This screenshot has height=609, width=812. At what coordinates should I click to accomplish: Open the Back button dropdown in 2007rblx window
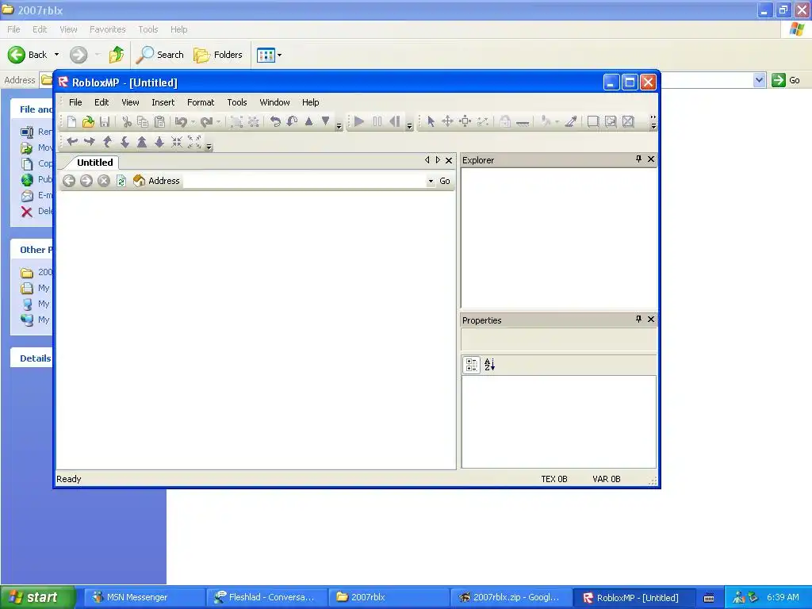56,55
